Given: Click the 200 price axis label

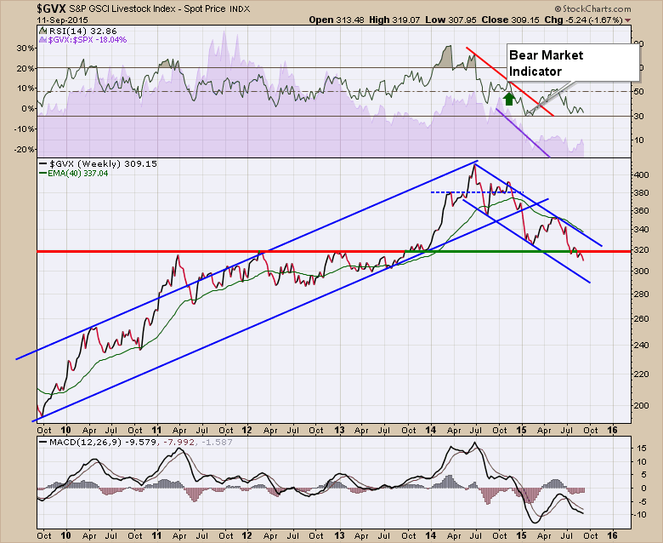Looking at the screenshot, I should [641, 405].
